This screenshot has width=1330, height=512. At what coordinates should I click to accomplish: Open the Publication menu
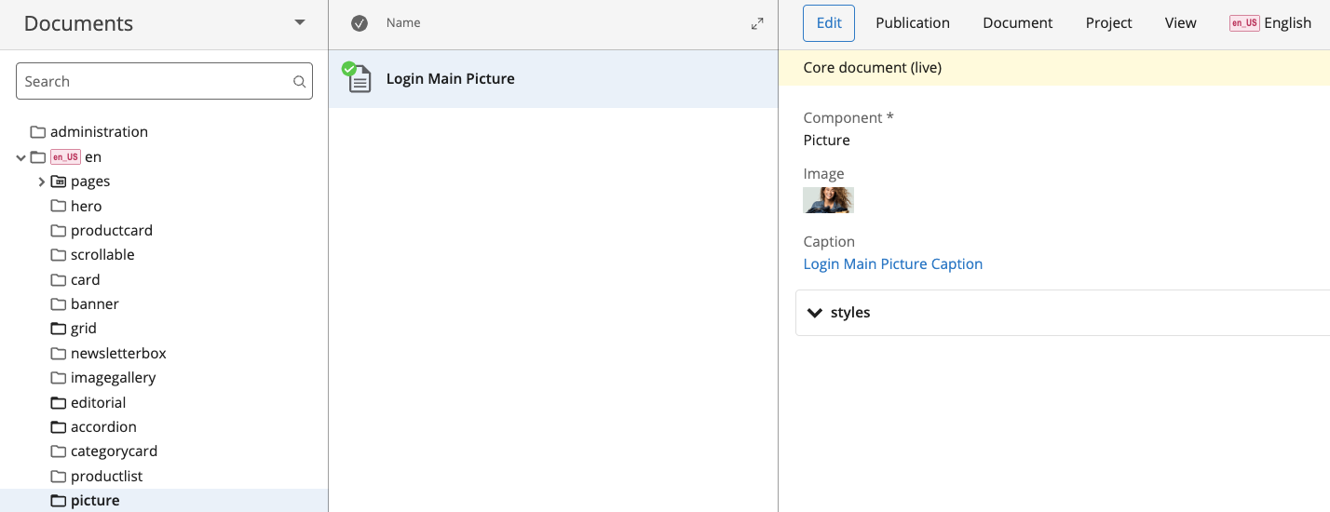[x=913, y=23]
